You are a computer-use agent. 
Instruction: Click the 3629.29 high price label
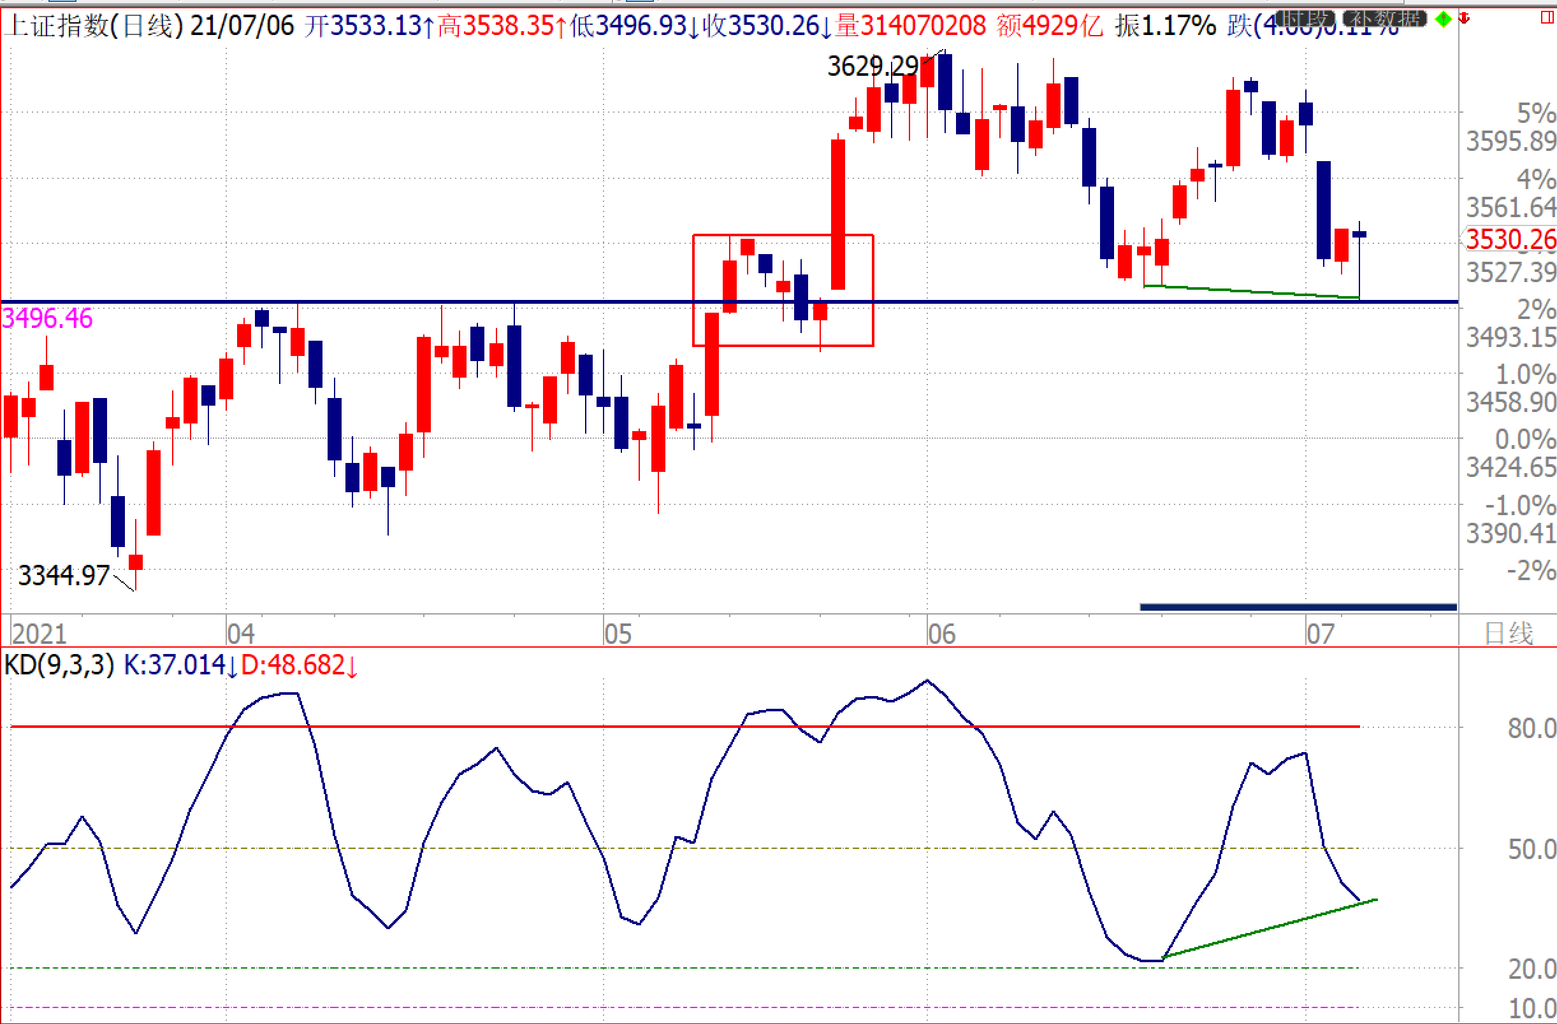click(873, 66)
